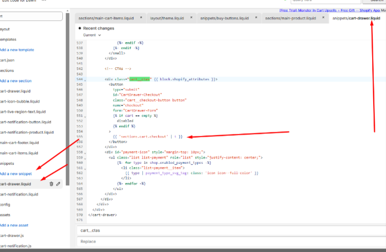Screen dimensions: 386x252
Task: Delete the highlighted cart-drawer.liquid snippet via trash icon
Action: [51, 184]
